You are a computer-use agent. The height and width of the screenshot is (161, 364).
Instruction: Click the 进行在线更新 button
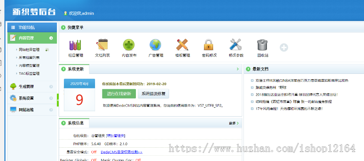119,94
